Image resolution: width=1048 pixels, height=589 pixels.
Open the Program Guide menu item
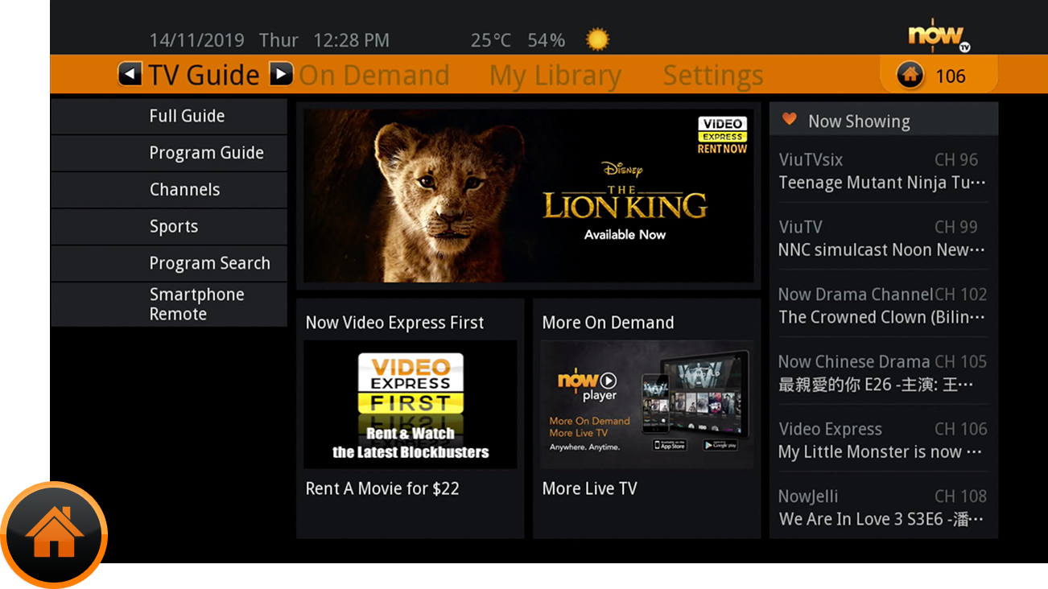click(x=169, y=153)
